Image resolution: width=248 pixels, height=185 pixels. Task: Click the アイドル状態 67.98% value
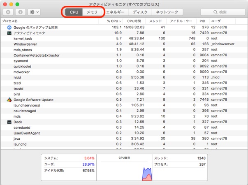point(88,171)
